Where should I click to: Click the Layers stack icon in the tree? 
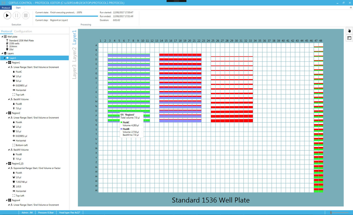pyautogui.click(x=5, y=53)
